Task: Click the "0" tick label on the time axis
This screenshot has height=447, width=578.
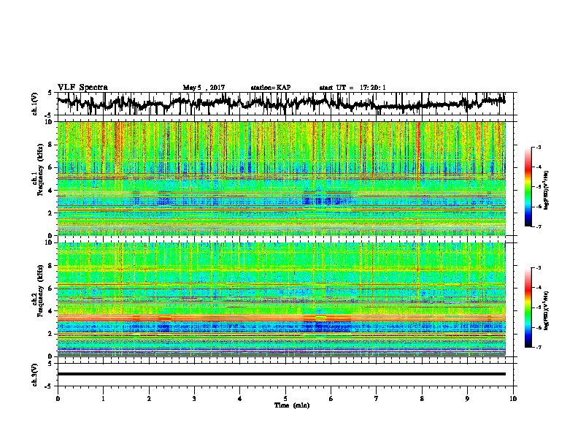Action: coord(58,399)
